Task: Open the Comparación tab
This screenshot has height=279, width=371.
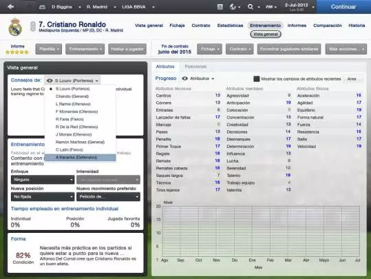Action: tap(328, 25)
